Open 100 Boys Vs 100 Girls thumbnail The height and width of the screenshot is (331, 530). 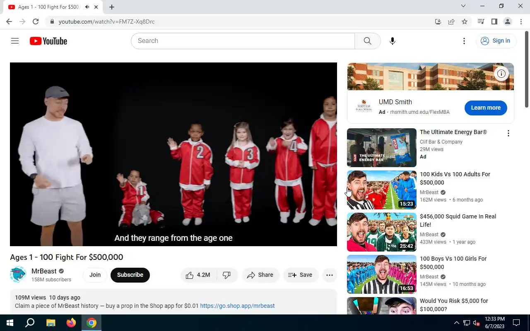click(x=382, y=274)
